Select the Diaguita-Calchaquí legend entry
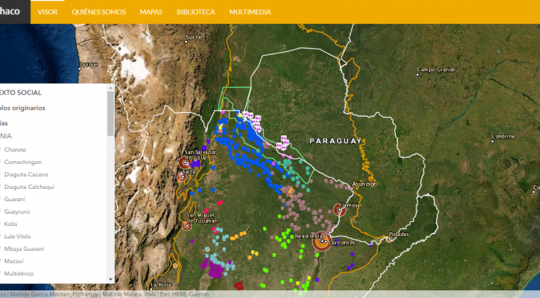 click(29, 187)
